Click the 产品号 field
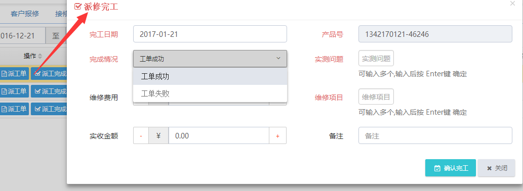The image size is (523, 191). 435,34
